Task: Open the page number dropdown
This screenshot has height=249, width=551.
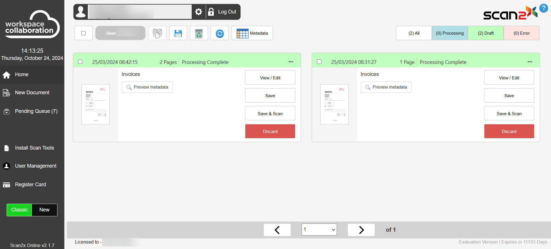Action: pos(319,230)
